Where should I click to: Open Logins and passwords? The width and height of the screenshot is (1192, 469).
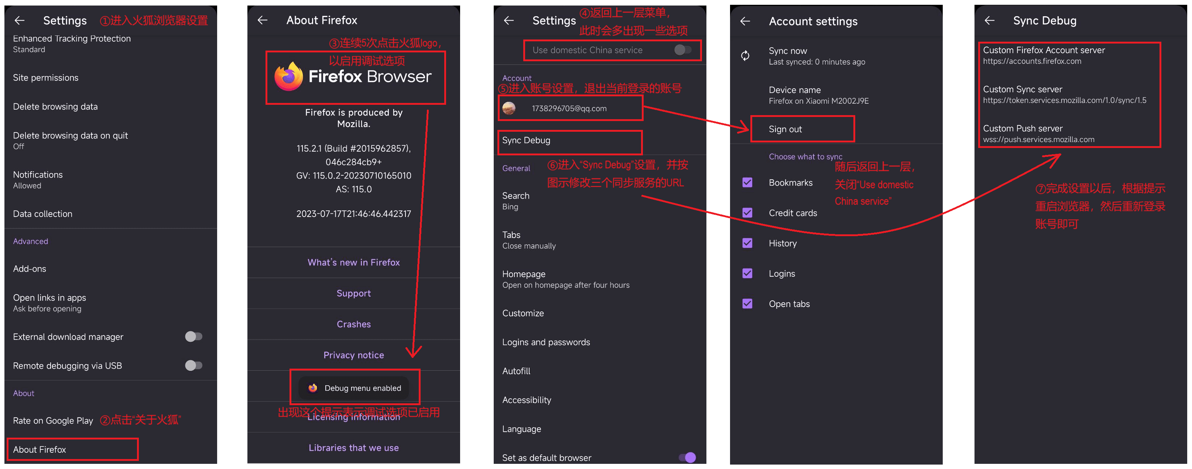[x=600, y=342]
